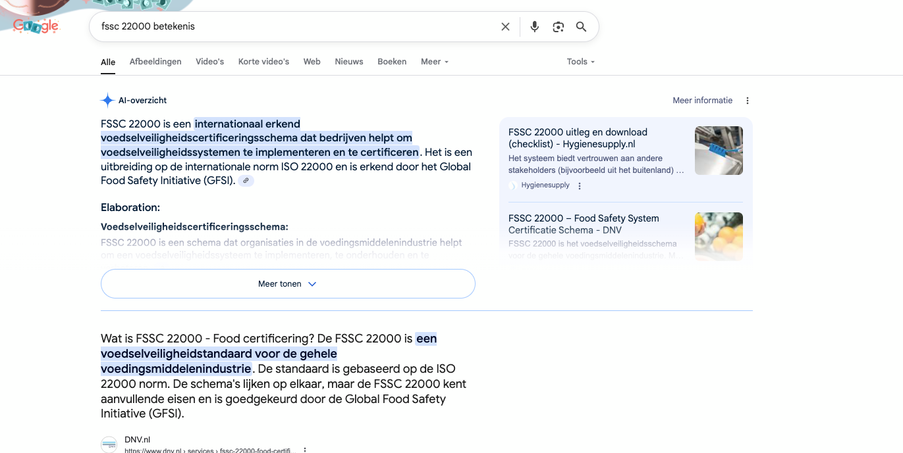Open the Boeken tab

click(x=392, y=62)
